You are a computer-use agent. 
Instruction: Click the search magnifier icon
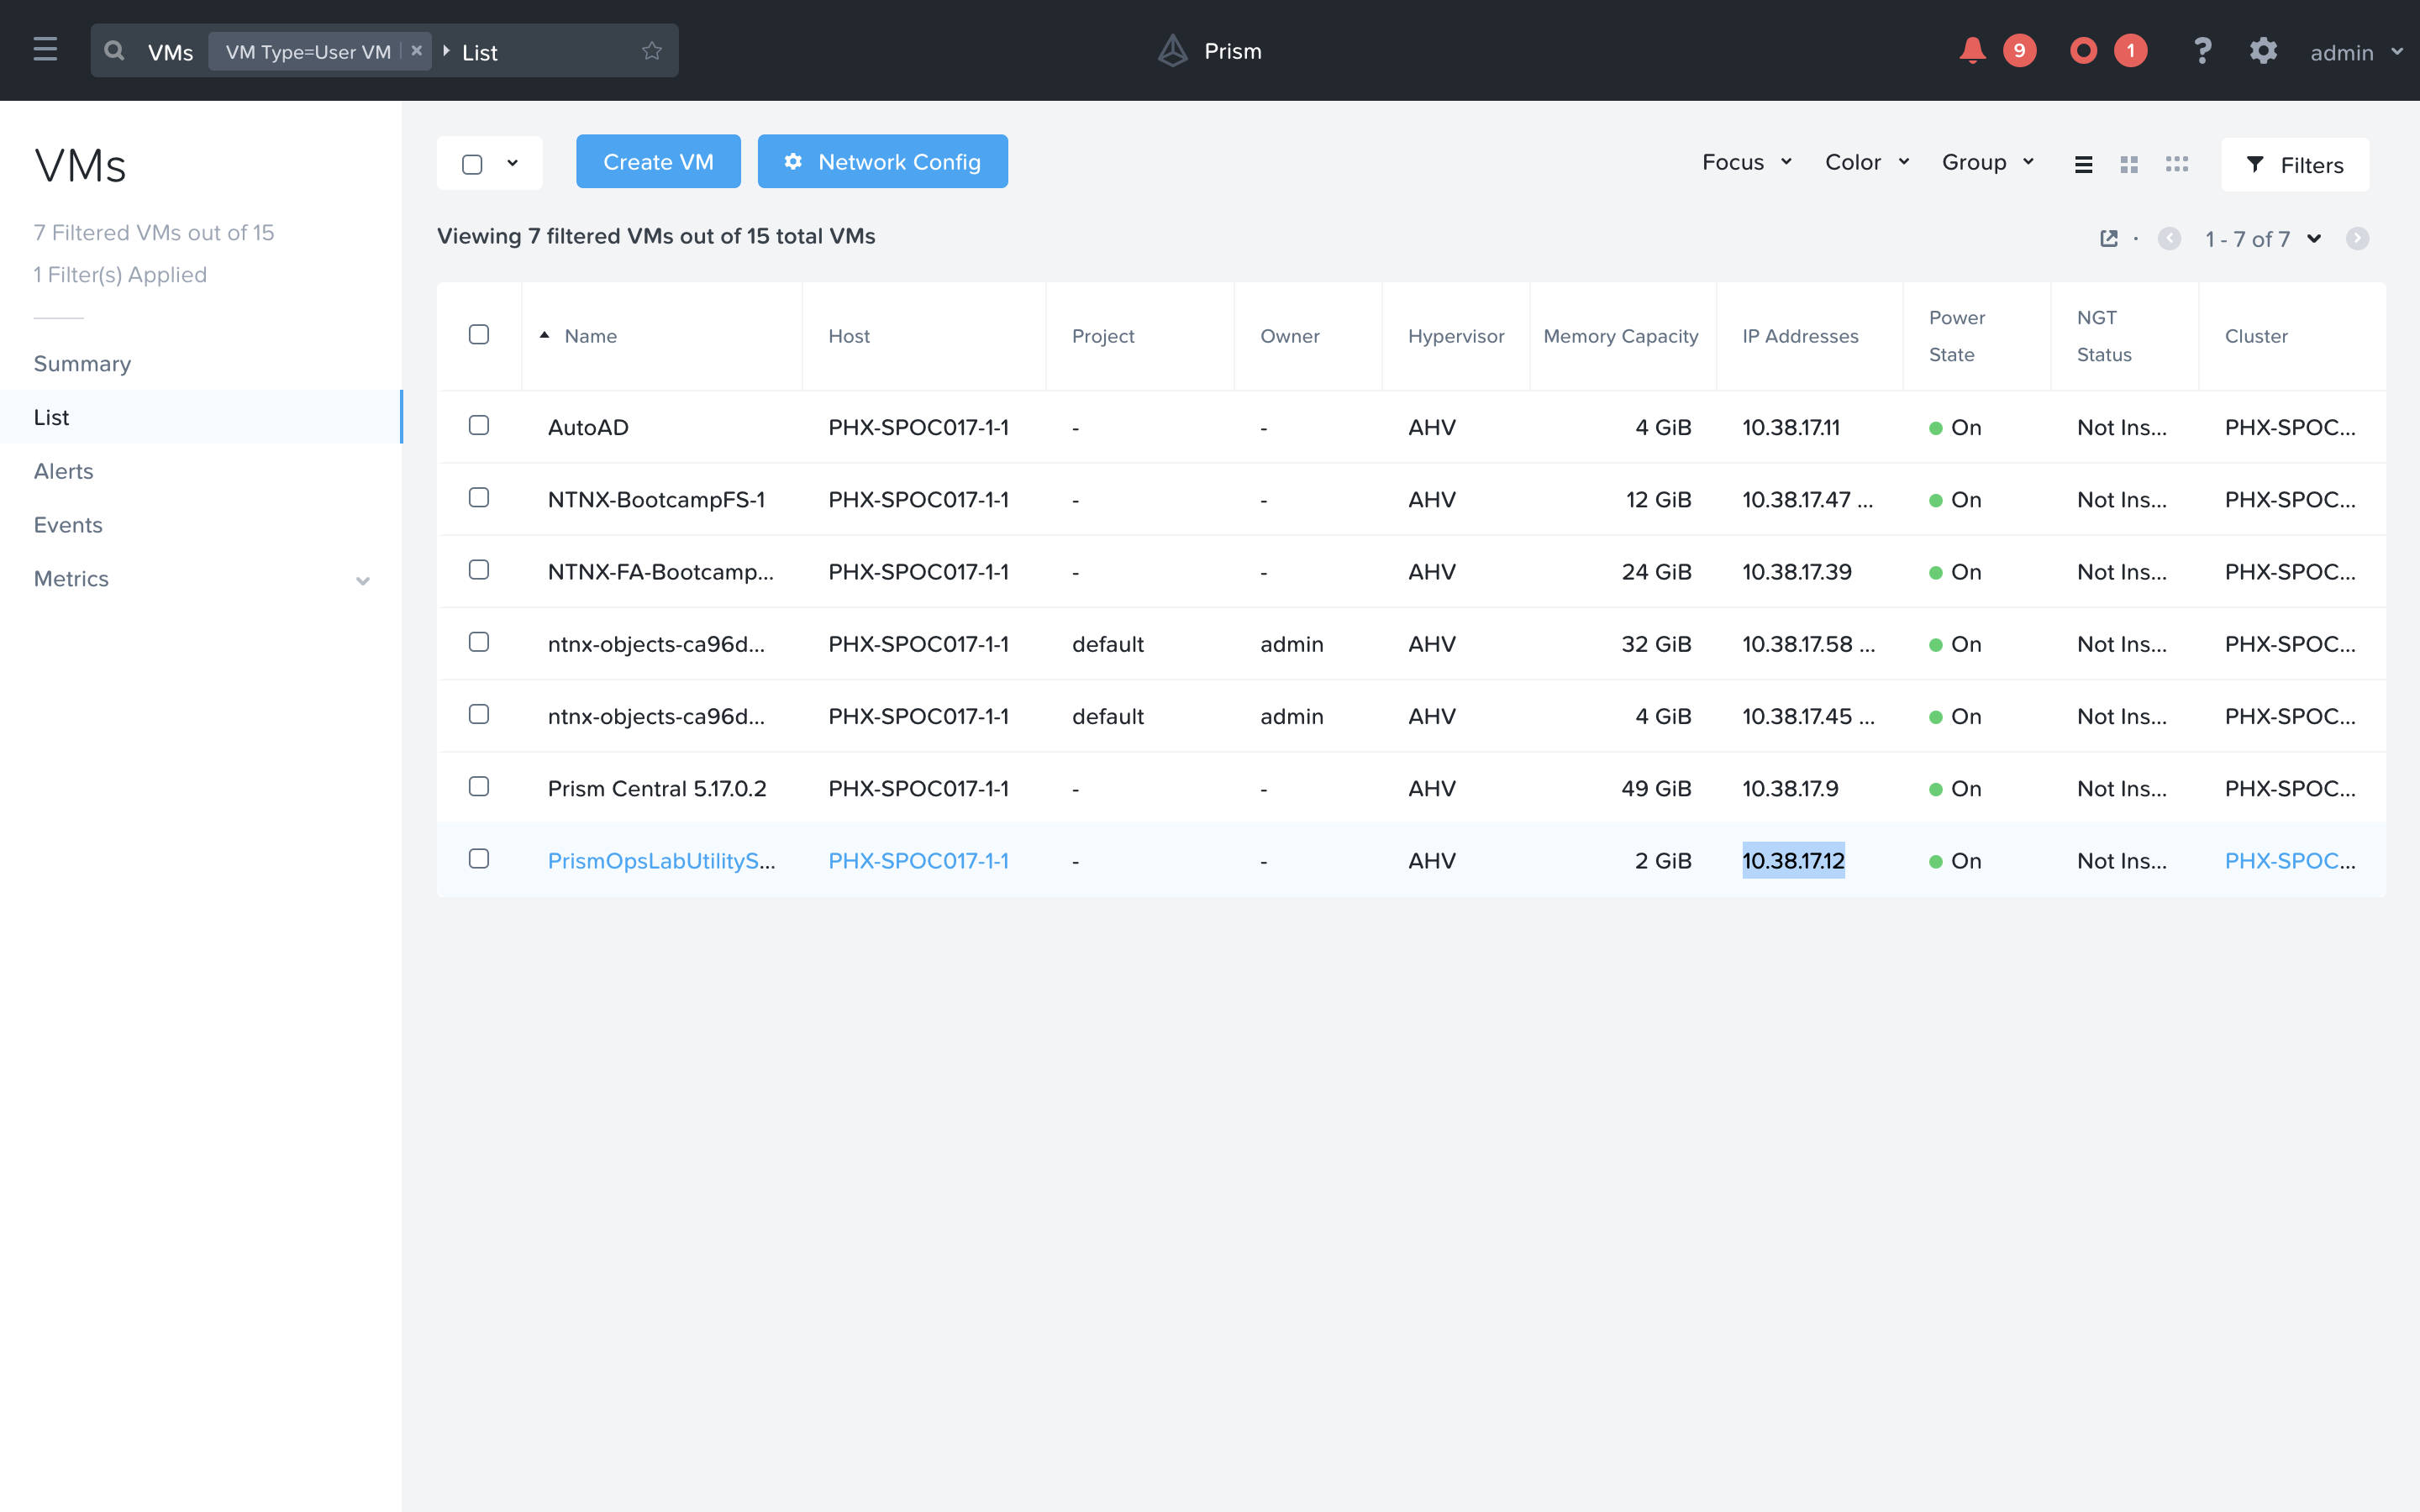point(114,50)
